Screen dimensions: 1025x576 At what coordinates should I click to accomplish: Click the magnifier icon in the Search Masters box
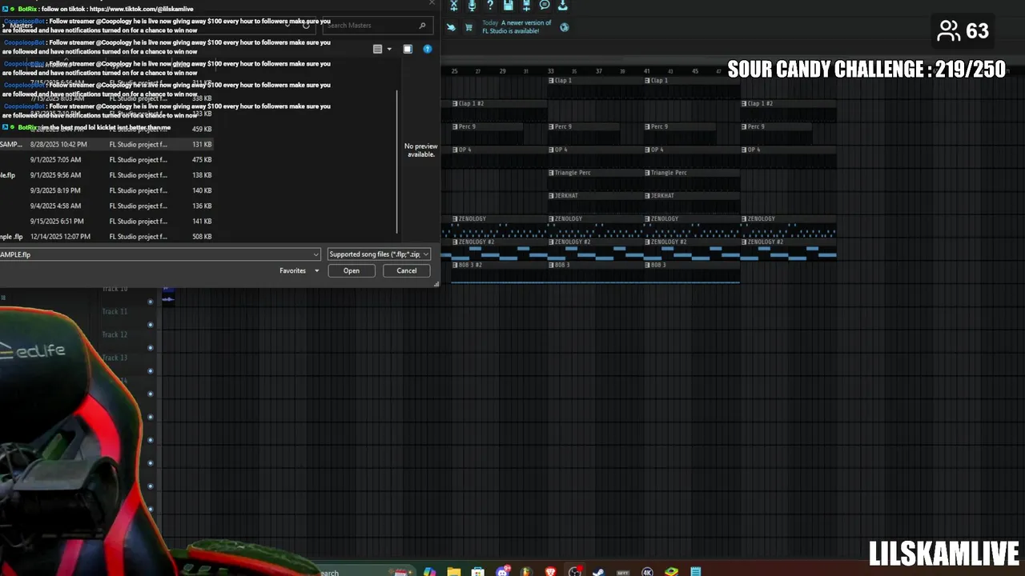coord(423,26)
